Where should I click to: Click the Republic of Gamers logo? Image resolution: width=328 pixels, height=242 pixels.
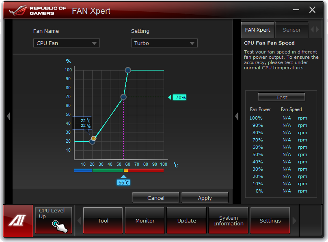(38, 11)
